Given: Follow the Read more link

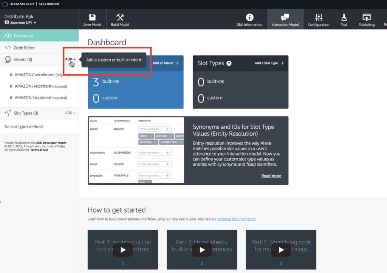Looking at the screenshot, I should [x=271, y=176].
